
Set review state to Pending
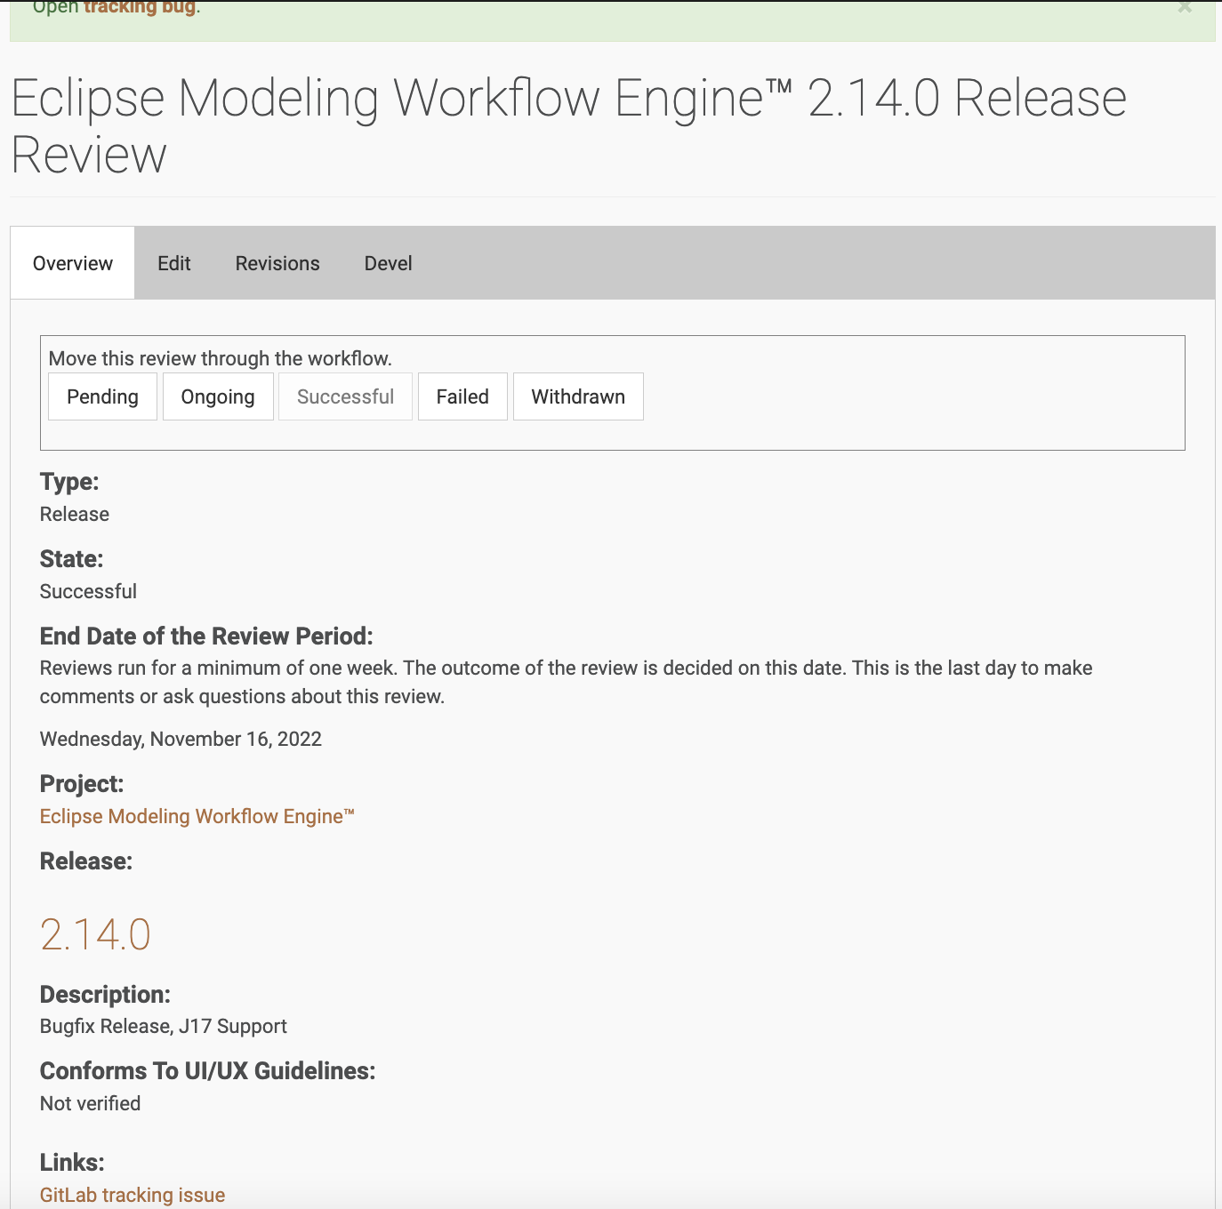click(103, 396)
